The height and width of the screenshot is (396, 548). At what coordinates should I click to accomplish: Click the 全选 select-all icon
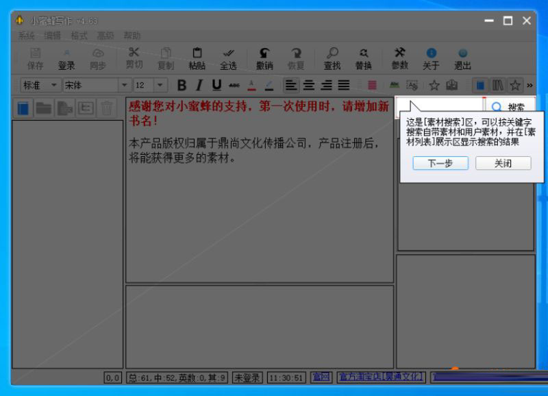click(x=228, y=59)
